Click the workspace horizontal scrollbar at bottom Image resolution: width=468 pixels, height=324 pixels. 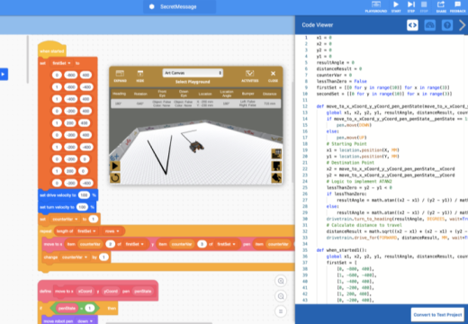click(x=159, y=323)
